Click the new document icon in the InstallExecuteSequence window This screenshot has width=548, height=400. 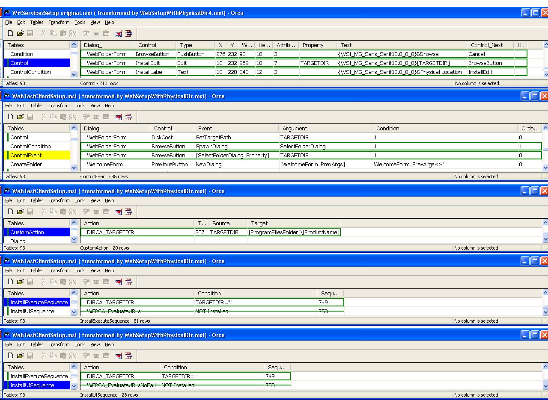(10, 281)
